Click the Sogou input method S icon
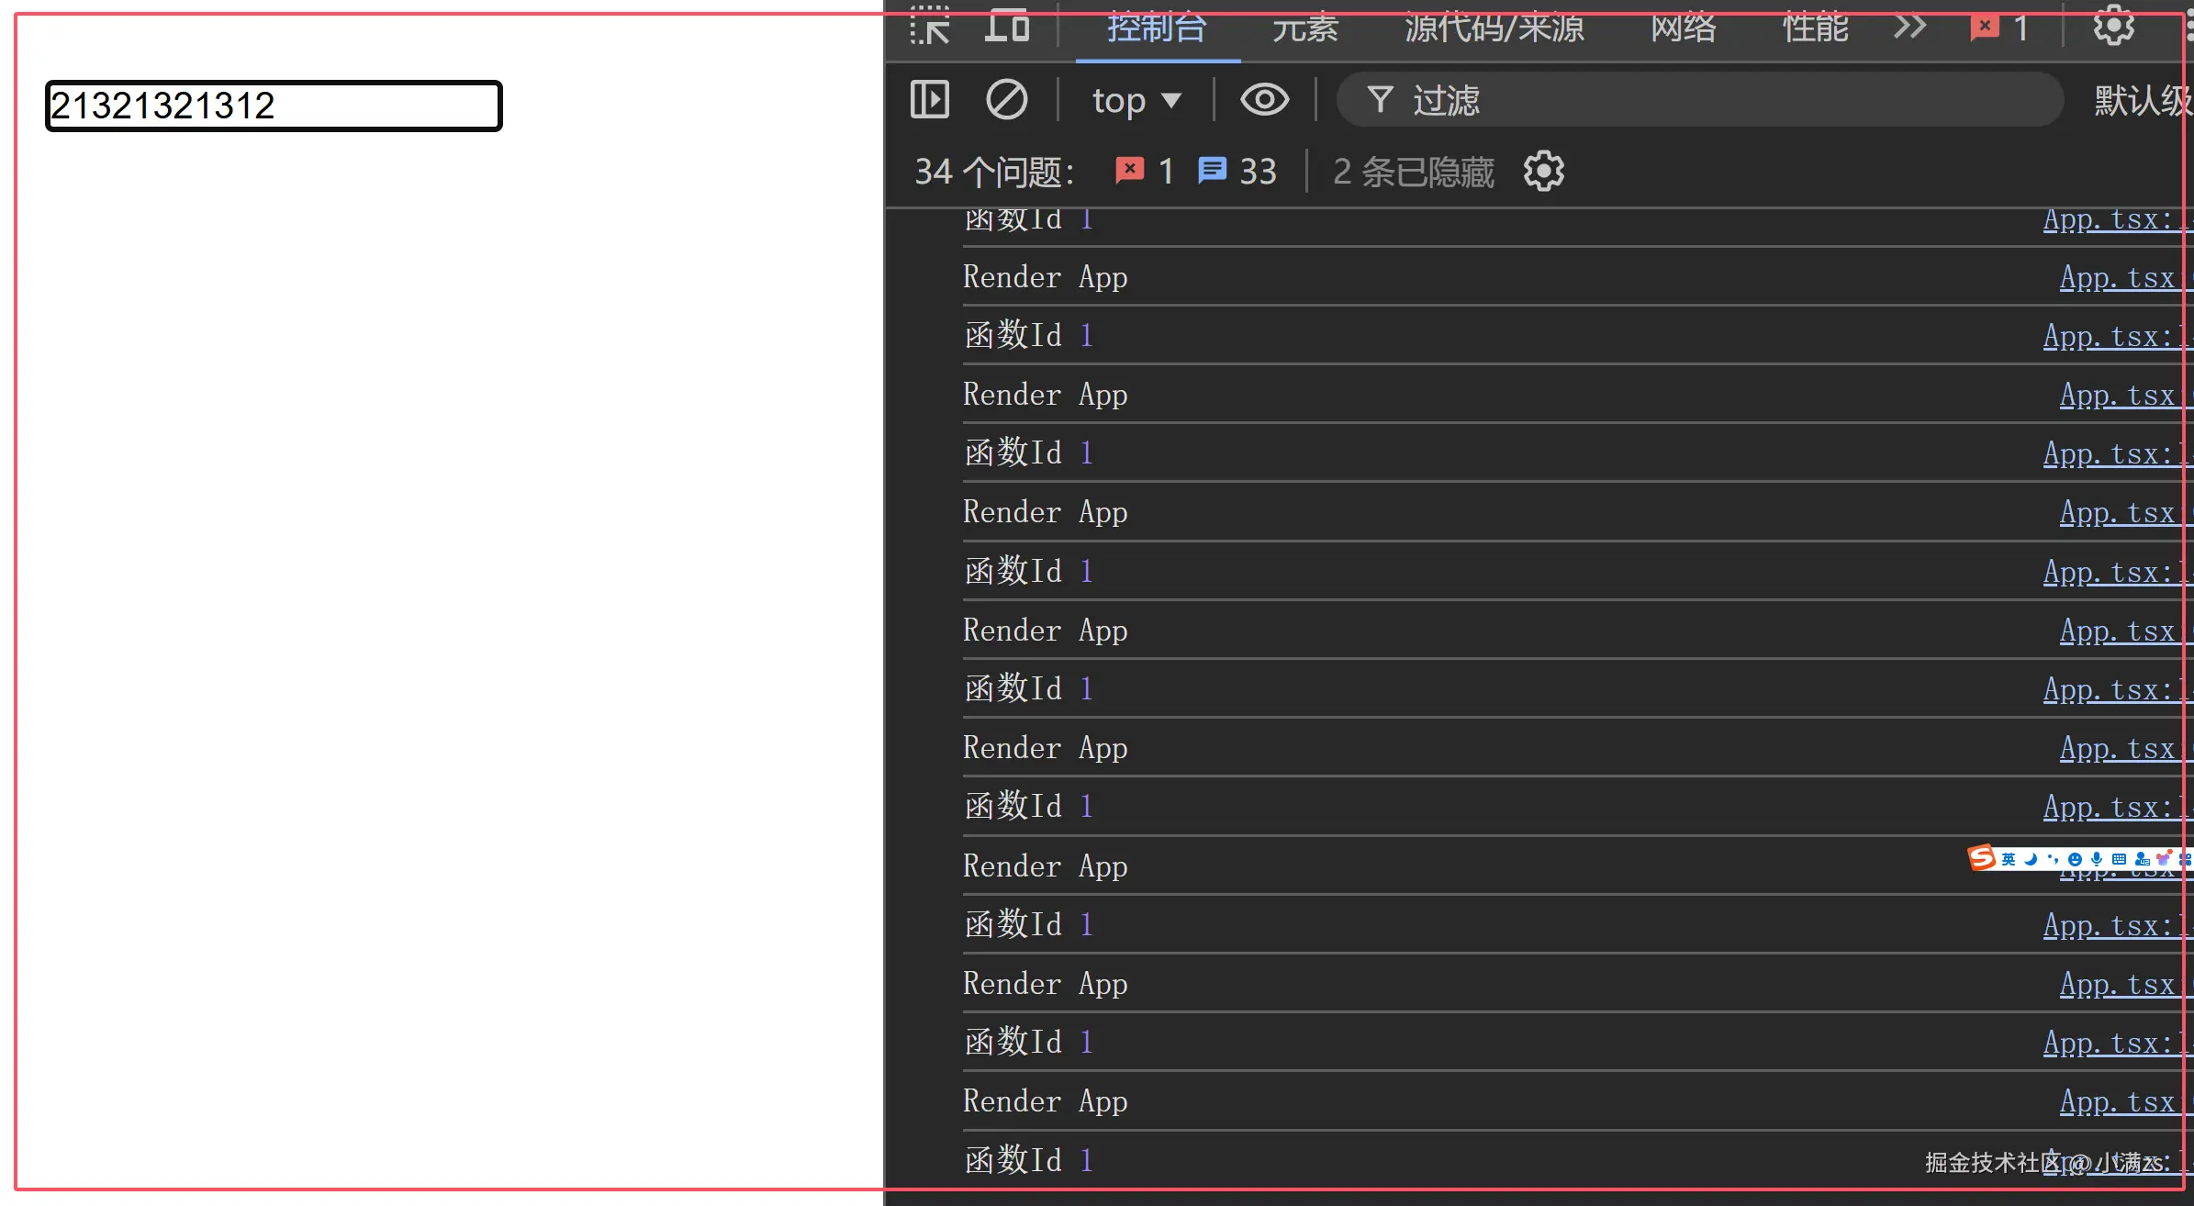The image size is (2194, 1206). [x=1982, y=858]
